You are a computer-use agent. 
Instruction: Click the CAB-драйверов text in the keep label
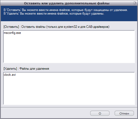point(98,27)
